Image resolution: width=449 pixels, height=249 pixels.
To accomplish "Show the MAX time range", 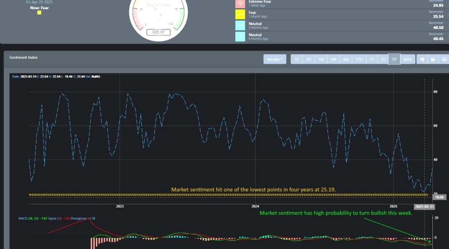I will [407, 59].
